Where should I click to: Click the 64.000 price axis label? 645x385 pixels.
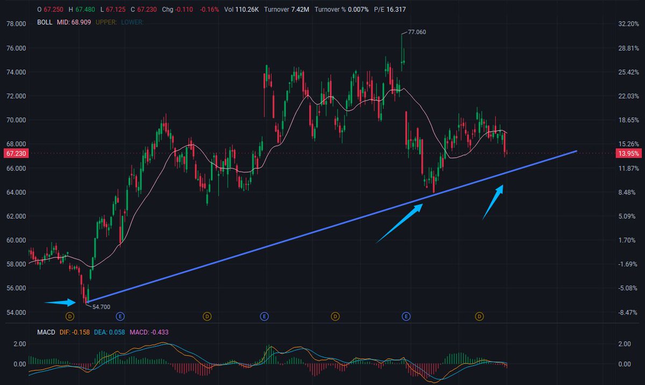pyautogui.click(x=17, y=192)
